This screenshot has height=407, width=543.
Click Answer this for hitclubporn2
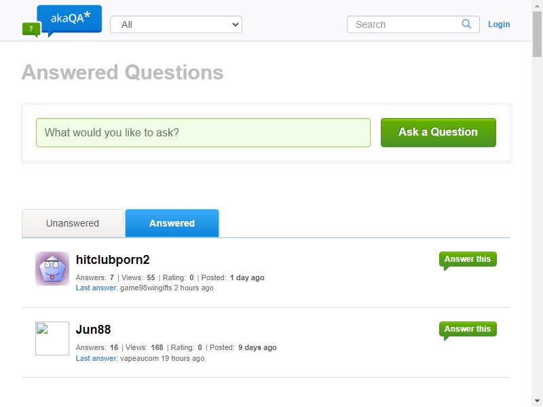tap(468, 260)
